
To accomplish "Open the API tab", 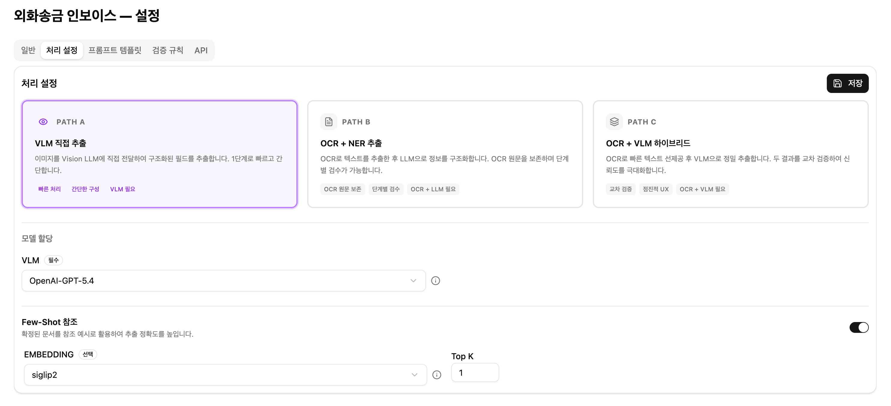I will (x=201, y=50).
